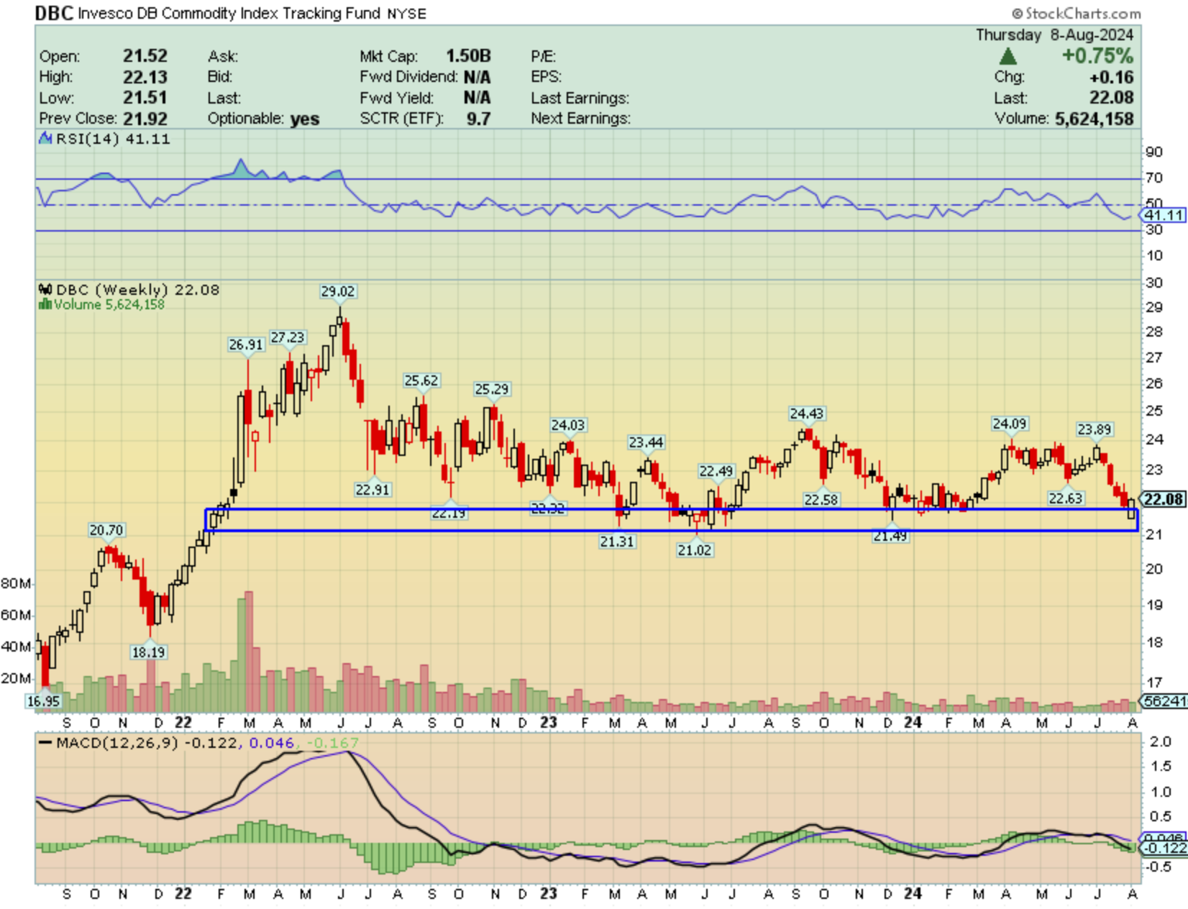Click the Optionable 'yes' value

click(x=305, y=119)
